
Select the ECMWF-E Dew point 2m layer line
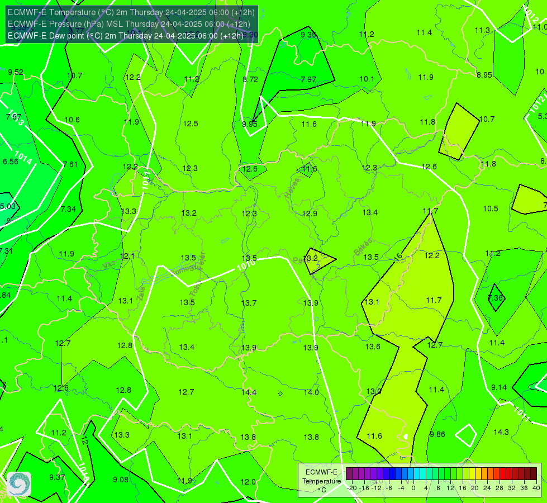126,36
